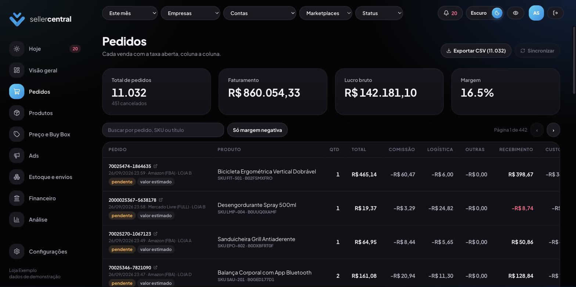
Task: Go to Hoje in the sidebar
Action: point(45,49)
